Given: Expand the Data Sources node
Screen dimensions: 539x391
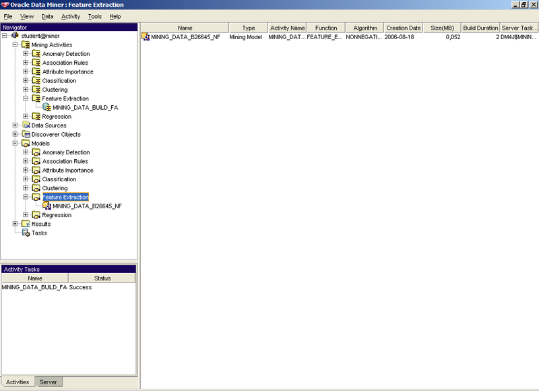Looking at the screenshot, I should [15, 125].
